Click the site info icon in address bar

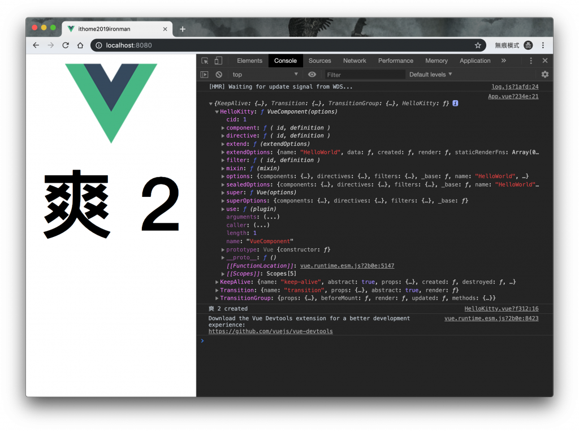click(x=98, y=45)
